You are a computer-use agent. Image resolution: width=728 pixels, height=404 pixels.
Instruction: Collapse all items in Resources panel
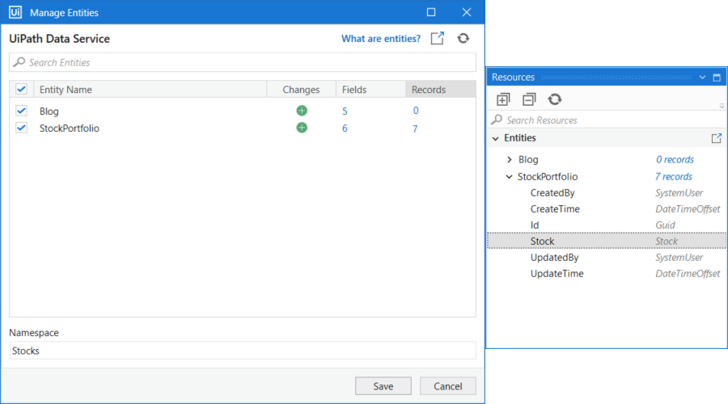(x=529, y=99)
